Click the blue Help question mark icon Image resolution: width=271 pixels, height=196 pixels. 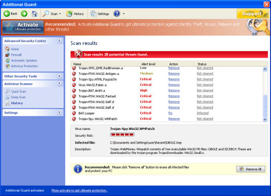point(117,14)
